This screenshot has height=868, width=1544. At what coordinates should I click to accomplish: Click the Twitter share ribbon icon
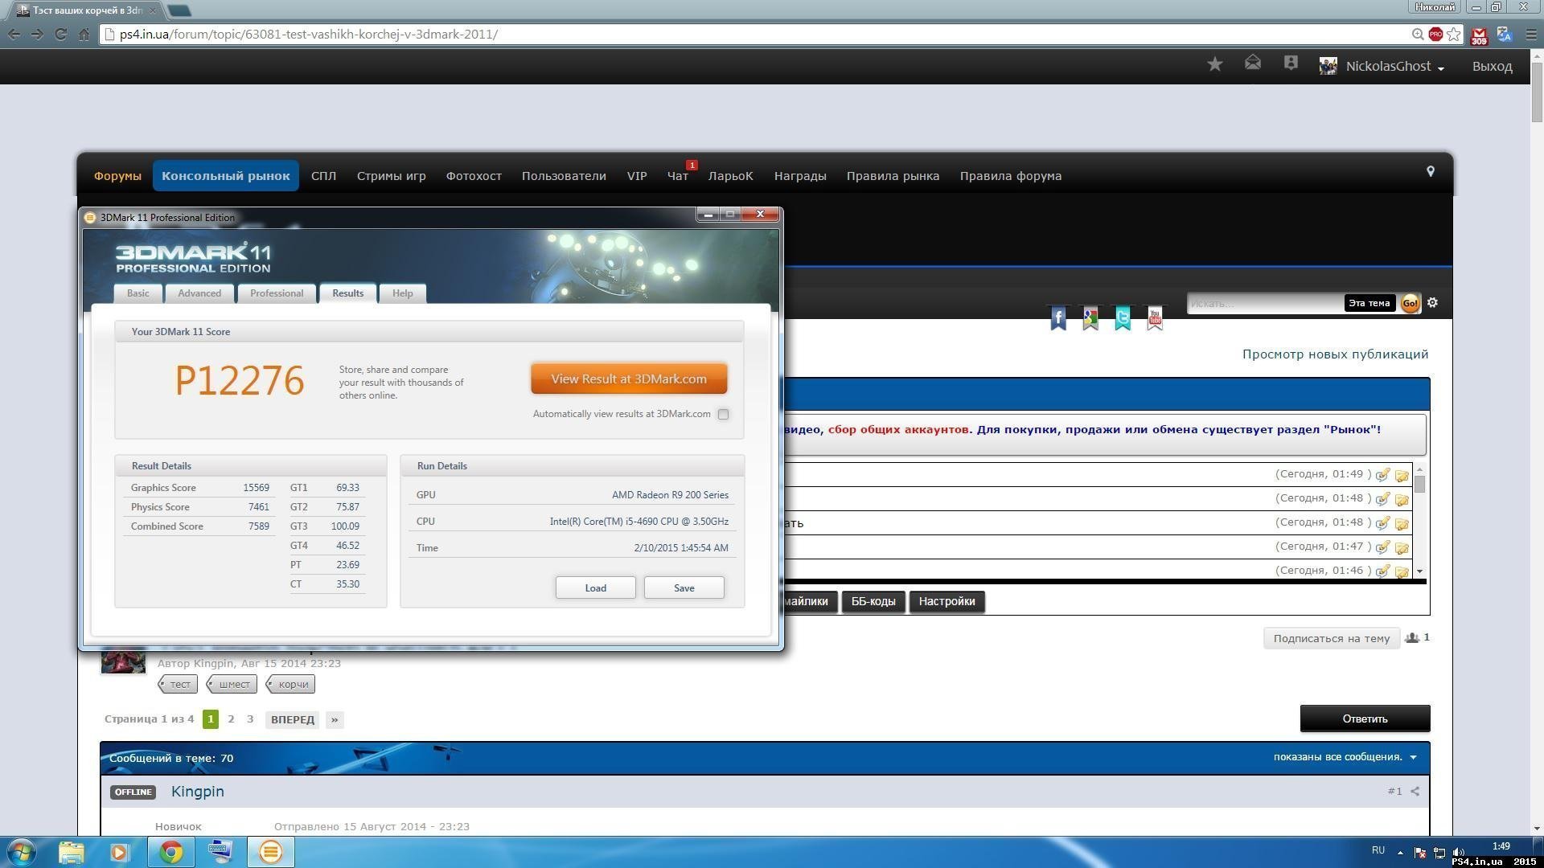pyautogui.click(x=1123, y=318)
